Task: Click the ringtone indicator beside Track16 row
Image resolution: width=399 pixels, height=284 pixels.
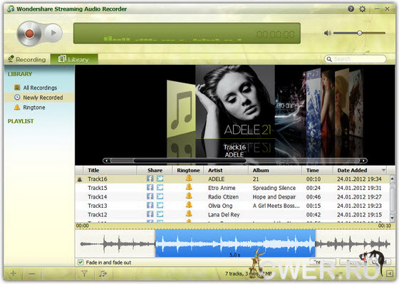Action: coord(80,179)
